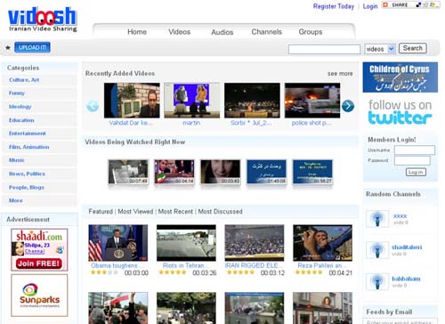Open the police shot p... video thumbnail
445x324 pixels.
point(312,101)
